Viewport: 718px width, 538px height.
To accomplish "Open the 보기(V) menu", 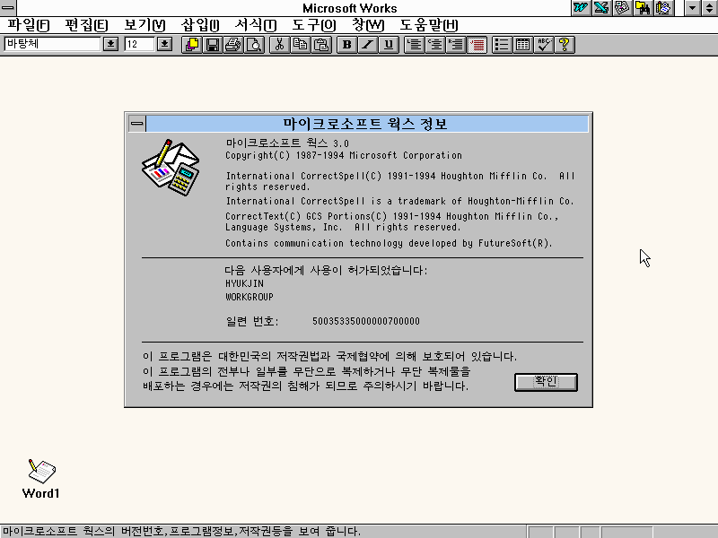I will click(x=144, y=25).
